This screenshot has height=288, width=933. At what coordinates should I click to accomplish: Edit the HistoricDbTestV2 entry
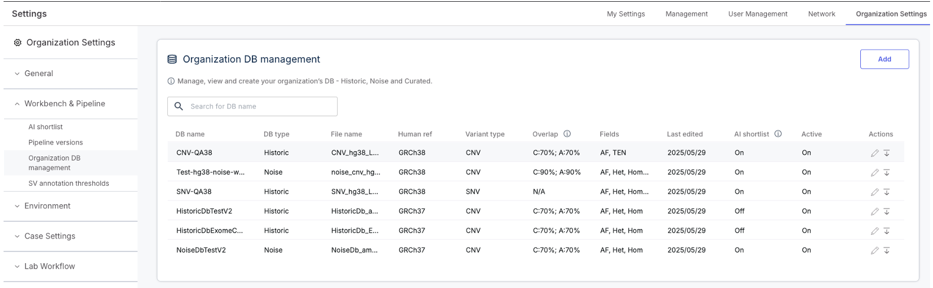[874, 211]
